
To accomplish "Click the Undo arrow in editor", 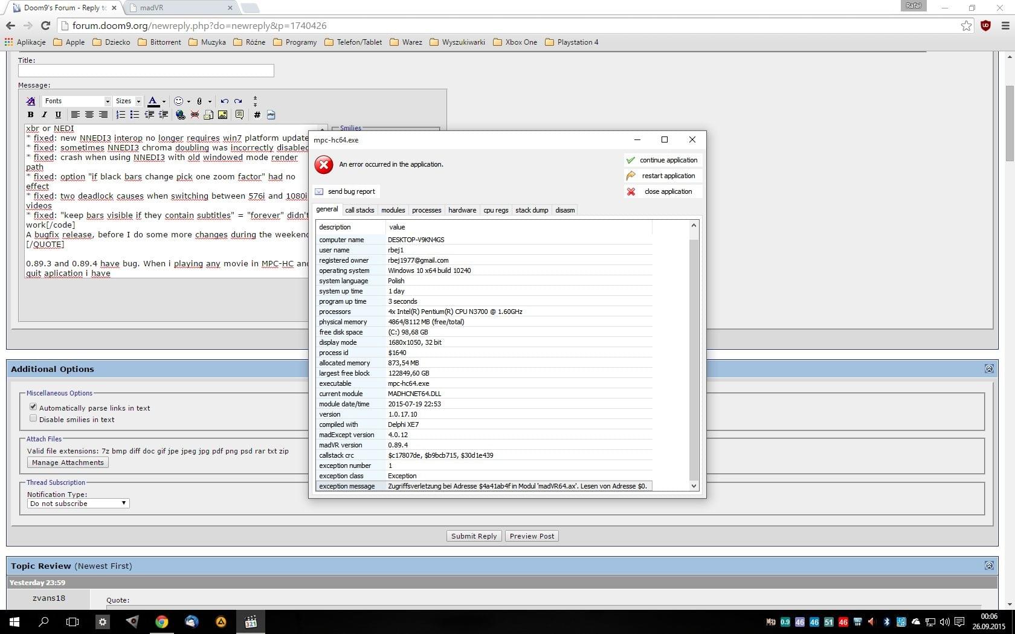I will (224, 101).
